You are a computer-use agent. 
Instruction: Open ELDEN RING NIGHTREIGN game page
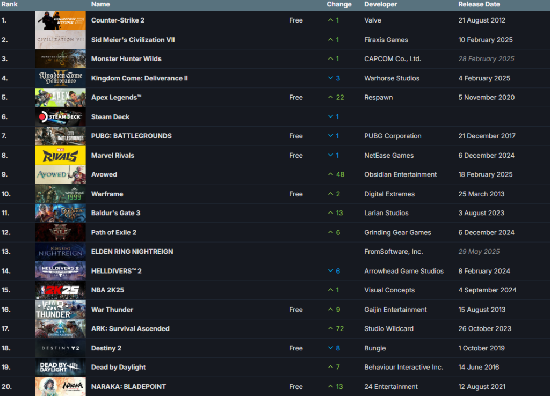point(132,252)
